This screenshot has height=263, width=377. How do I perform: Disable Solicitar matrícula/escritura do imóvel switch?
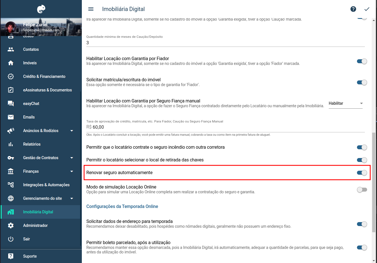tap(362, 82)
